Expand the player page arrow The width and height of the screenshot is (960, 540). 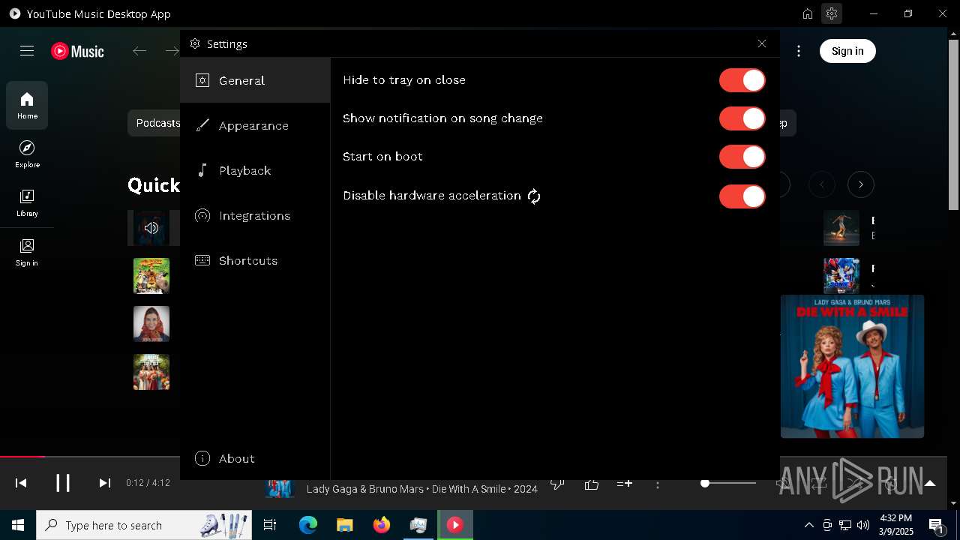(930, 483)
